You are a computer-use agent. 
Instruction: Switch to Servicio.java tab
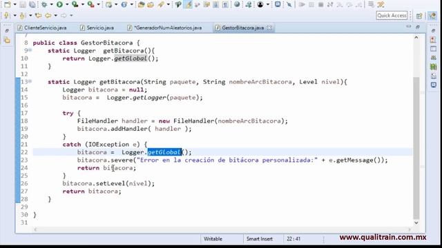pos(97,28)
